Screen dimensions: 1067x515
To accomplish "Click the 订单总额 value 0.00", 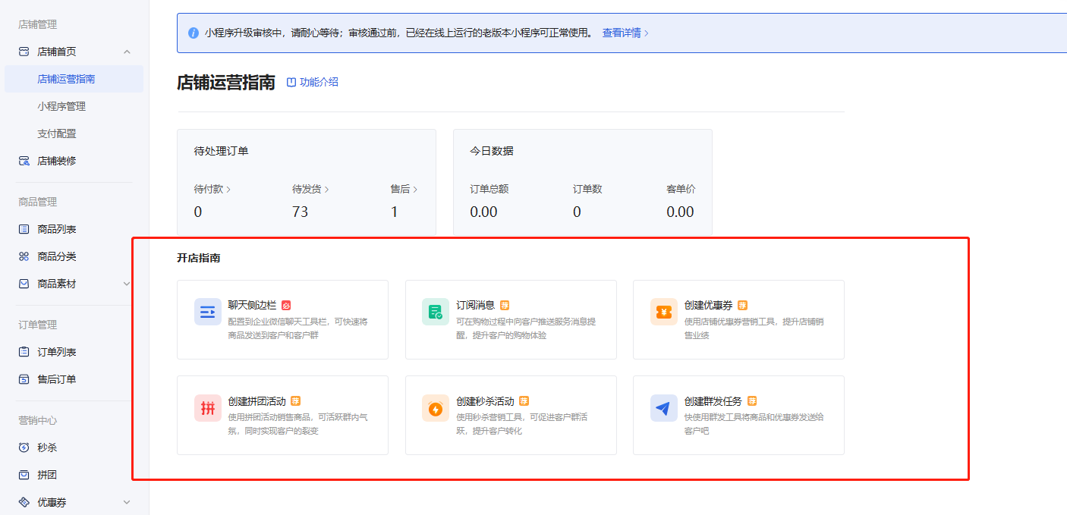I will click(483, 212).
